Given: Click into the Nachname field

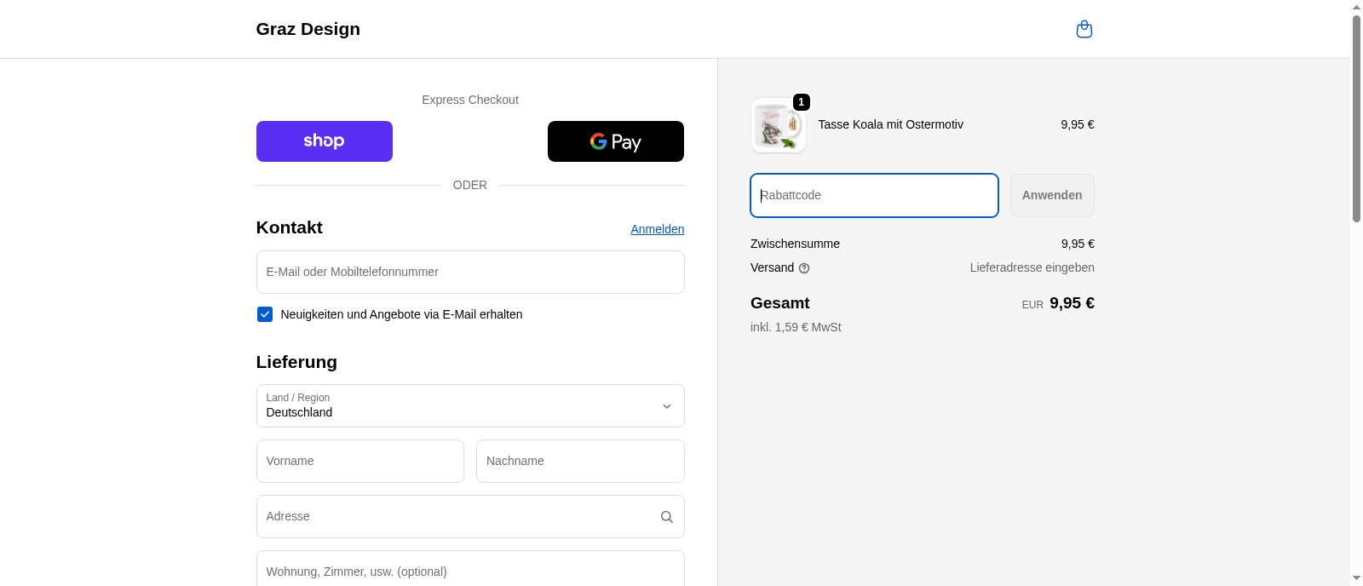Looking at the screenshot, I should point(579,462).
